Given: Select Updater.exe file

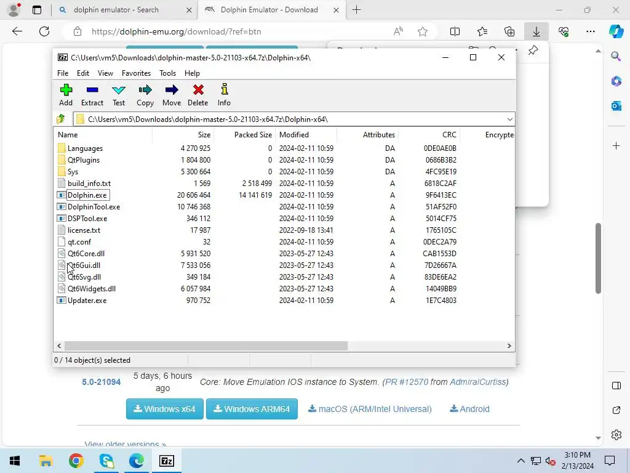Looking at the screenshot, I should click(87, 300).
